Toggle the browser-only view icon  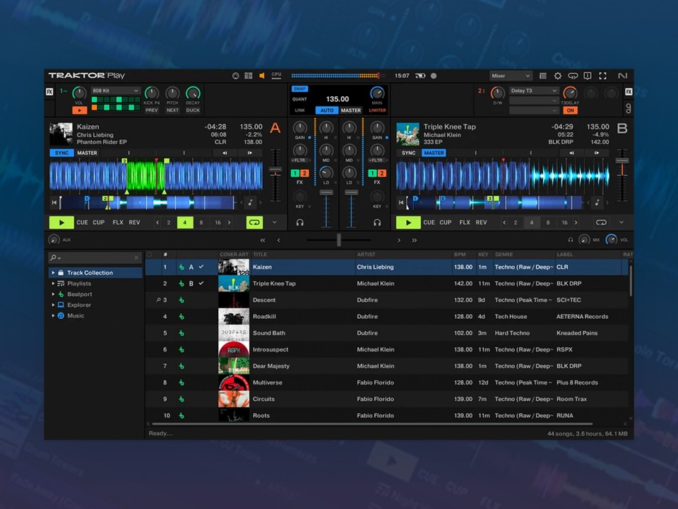(542, 76)
